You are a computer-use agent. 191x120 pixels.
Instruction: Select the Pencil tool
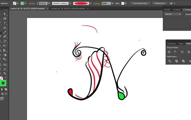[x=5, y=32]
